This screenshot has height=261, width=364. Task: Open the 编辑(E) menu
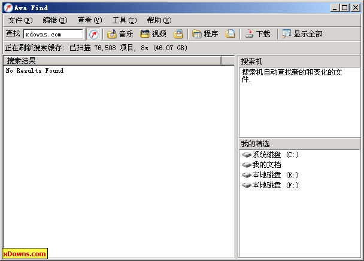[55, 20]
